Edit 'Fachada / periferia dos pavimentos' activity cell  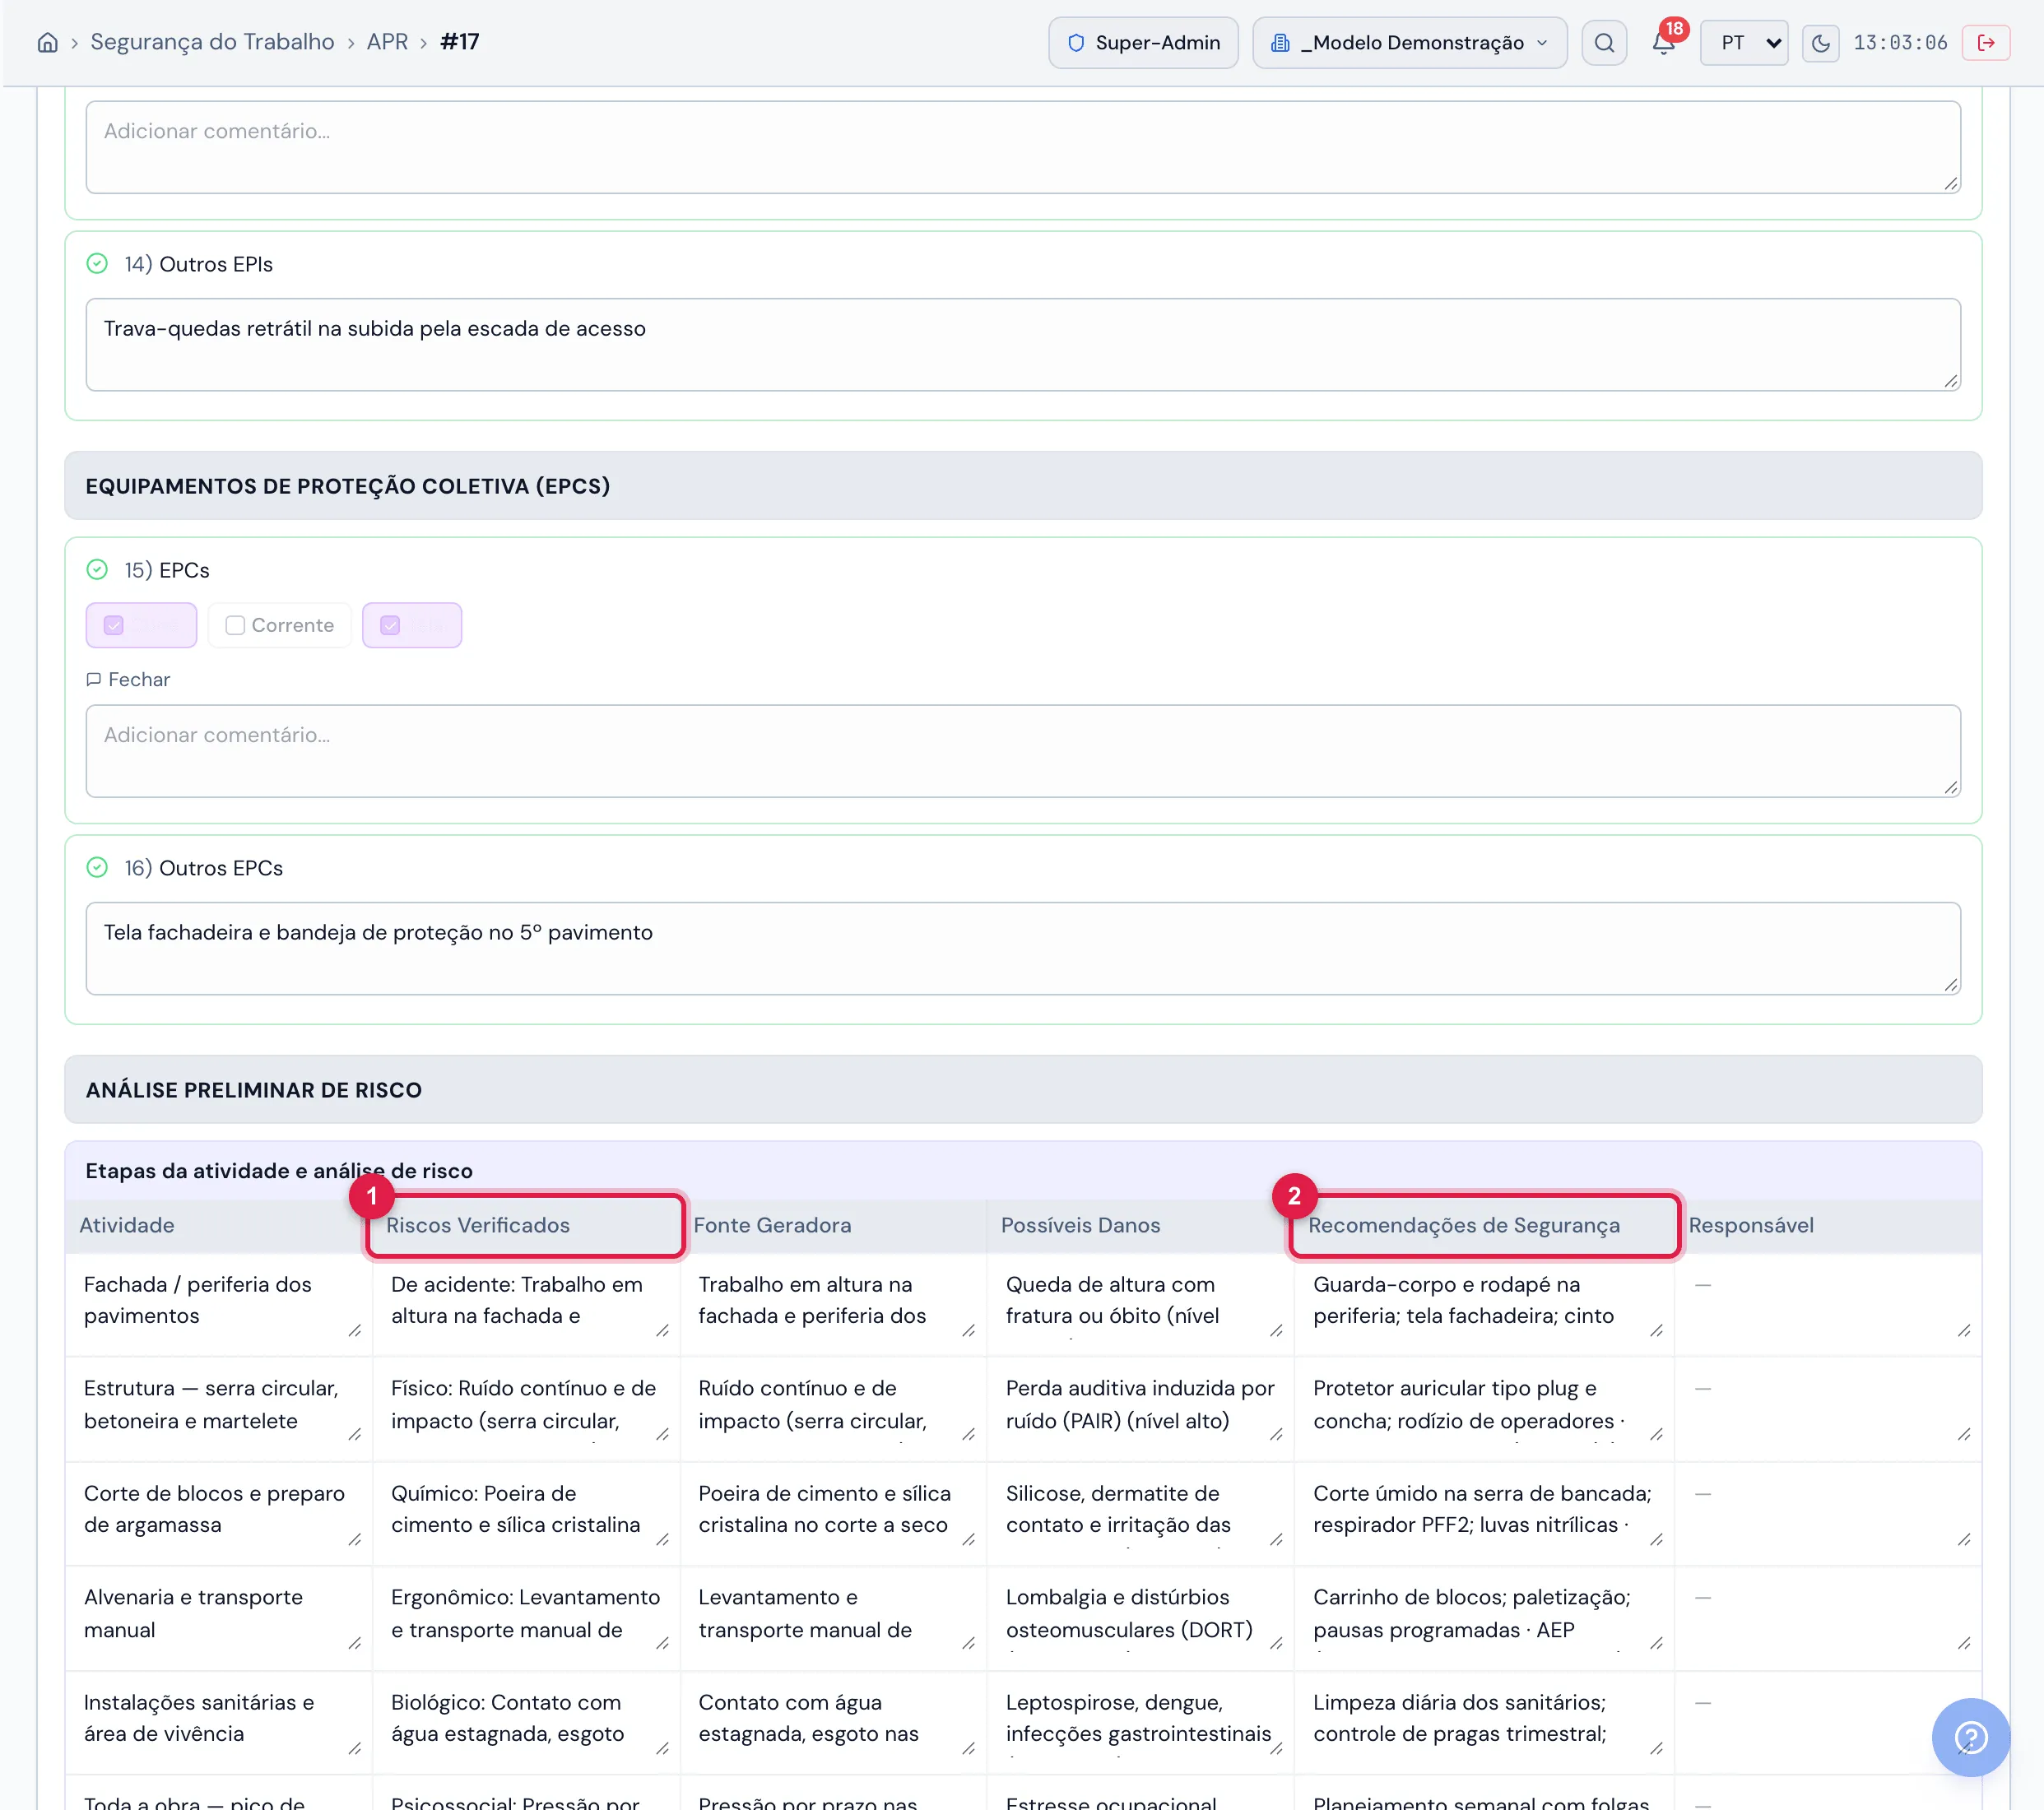pos(220,1303)
